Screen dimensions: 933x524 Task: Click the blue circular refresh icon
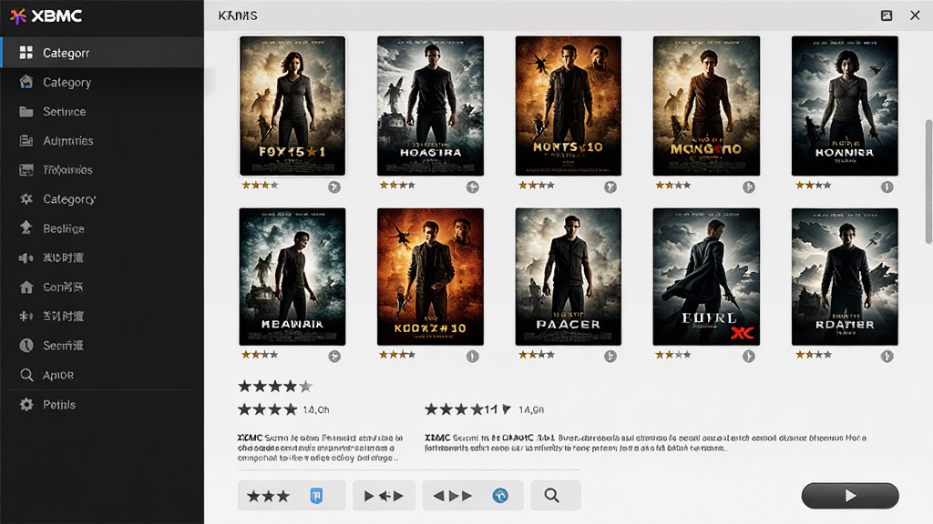tap(500, 496)
